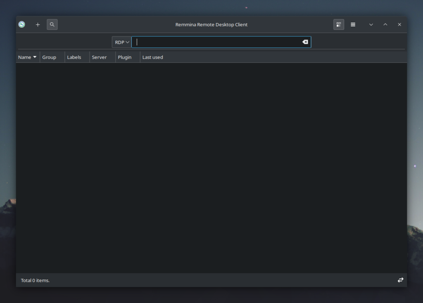Sort connections by the Last used column
423x303 pixels.
(x=152, y=57)
